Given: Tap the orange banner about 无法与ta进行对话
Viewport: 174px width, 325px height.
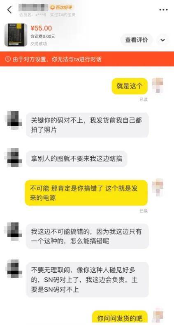Looking at the screenshot, I should pyautogui.click(x=87, y=59).
